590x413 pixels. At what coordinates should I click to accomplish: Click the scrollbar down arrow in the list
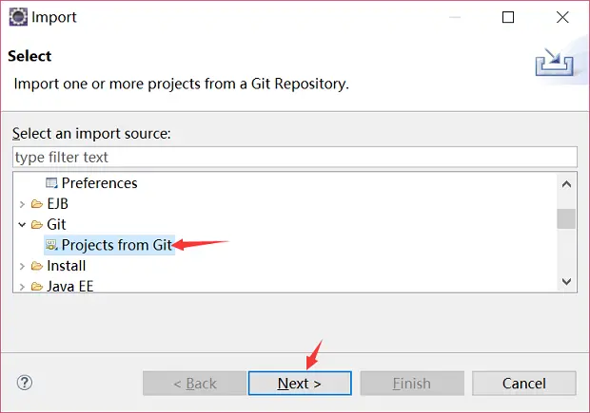point(566,281)
